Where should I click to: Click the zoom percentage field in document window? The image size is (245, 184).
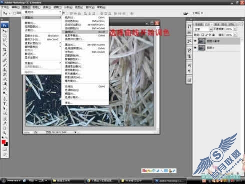[28, 132]
